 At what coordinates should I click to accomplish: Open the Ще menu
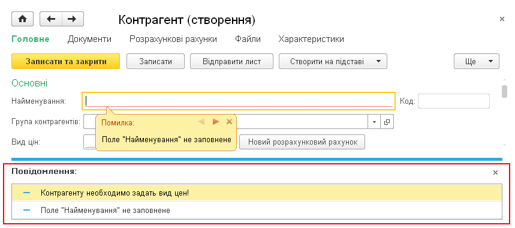coord(476,61)
